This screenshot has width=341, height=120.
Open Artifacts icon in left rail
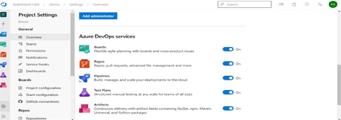pos(3,85)
